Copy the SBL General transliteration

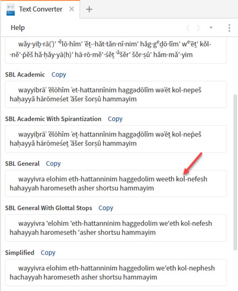tap(53, 164)
